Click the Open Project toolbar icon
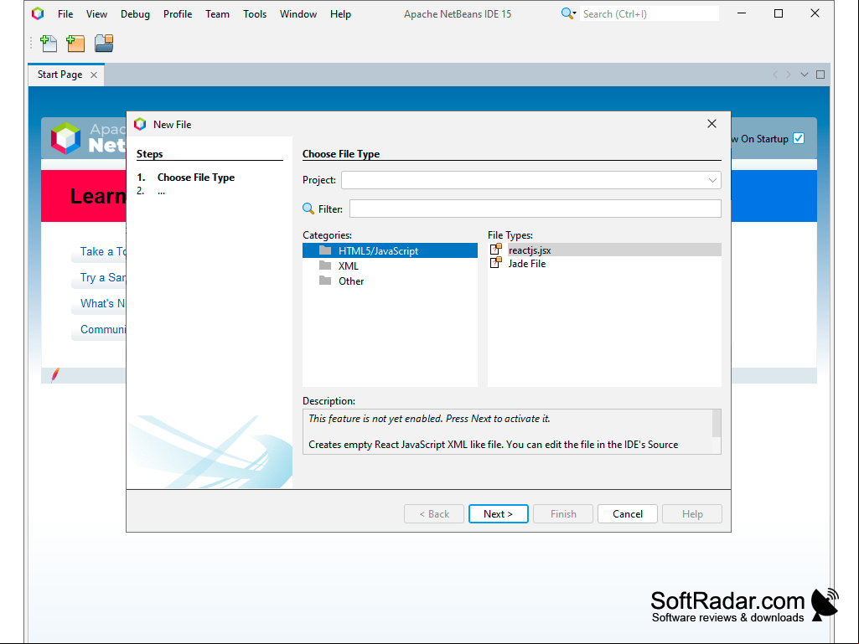Viewport: 859px width, 644px height. click(x=104, y=44)
